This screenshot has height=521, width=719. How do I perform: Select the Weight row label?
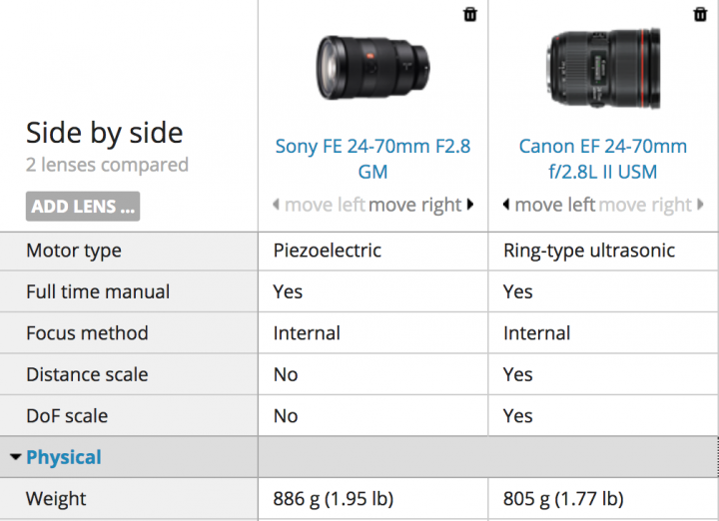(56, 499)
